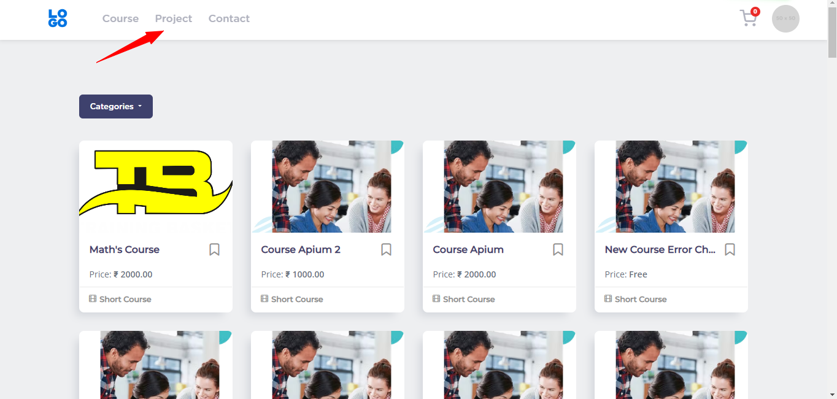Click Short Course label under Course Apium

[469, 299]
